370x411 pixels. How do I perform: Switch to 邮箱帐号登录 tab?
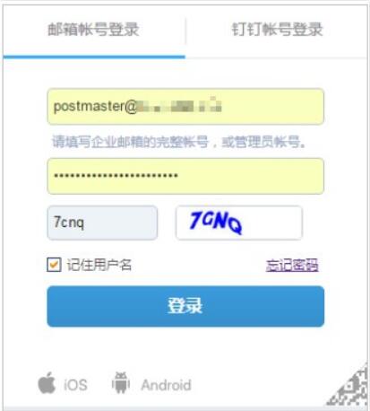[x=94, y=30]
